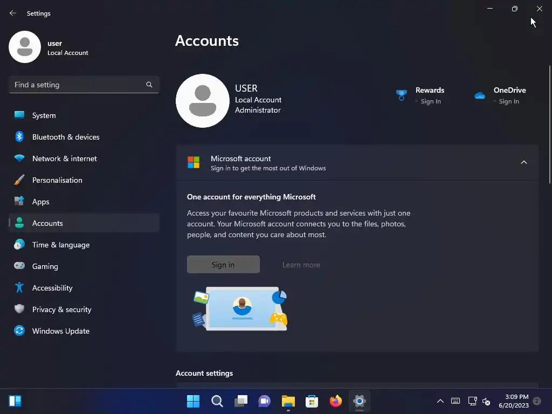Click the large USER profile picture
This screenshot has height=414, width=552.
point(203,101)
